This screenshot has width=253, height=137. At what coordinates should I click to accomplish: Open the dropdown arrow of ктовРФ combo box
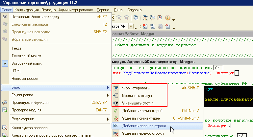click(131, 26)
